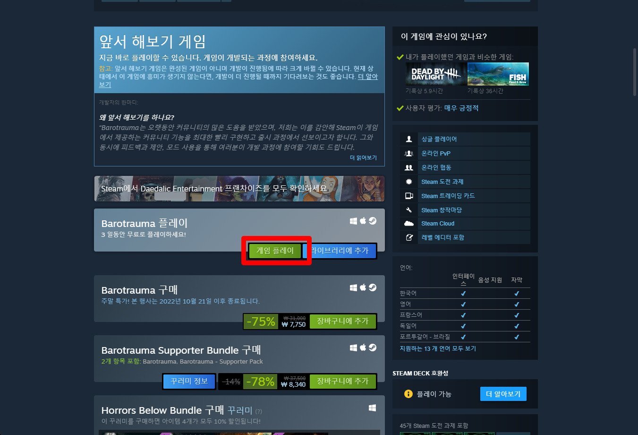The height and width of the screenshot is (435, 638).
Task: Click 독일어 language row
Action: click(465, 326)
